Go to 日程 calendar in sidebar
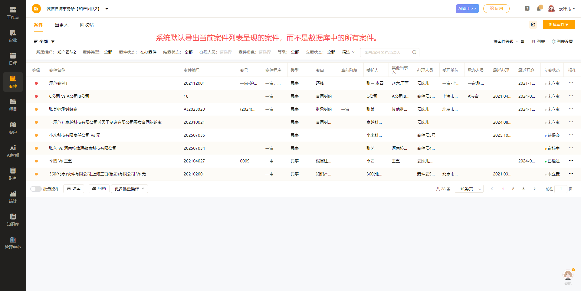This screenshot has width=581, height=291. pyautogui.click(x=13, y=59)
